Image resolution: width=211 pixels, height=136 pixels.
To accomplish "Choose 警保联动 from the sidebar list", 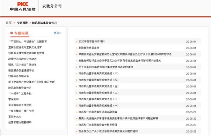I will click(x=14, y=99).
